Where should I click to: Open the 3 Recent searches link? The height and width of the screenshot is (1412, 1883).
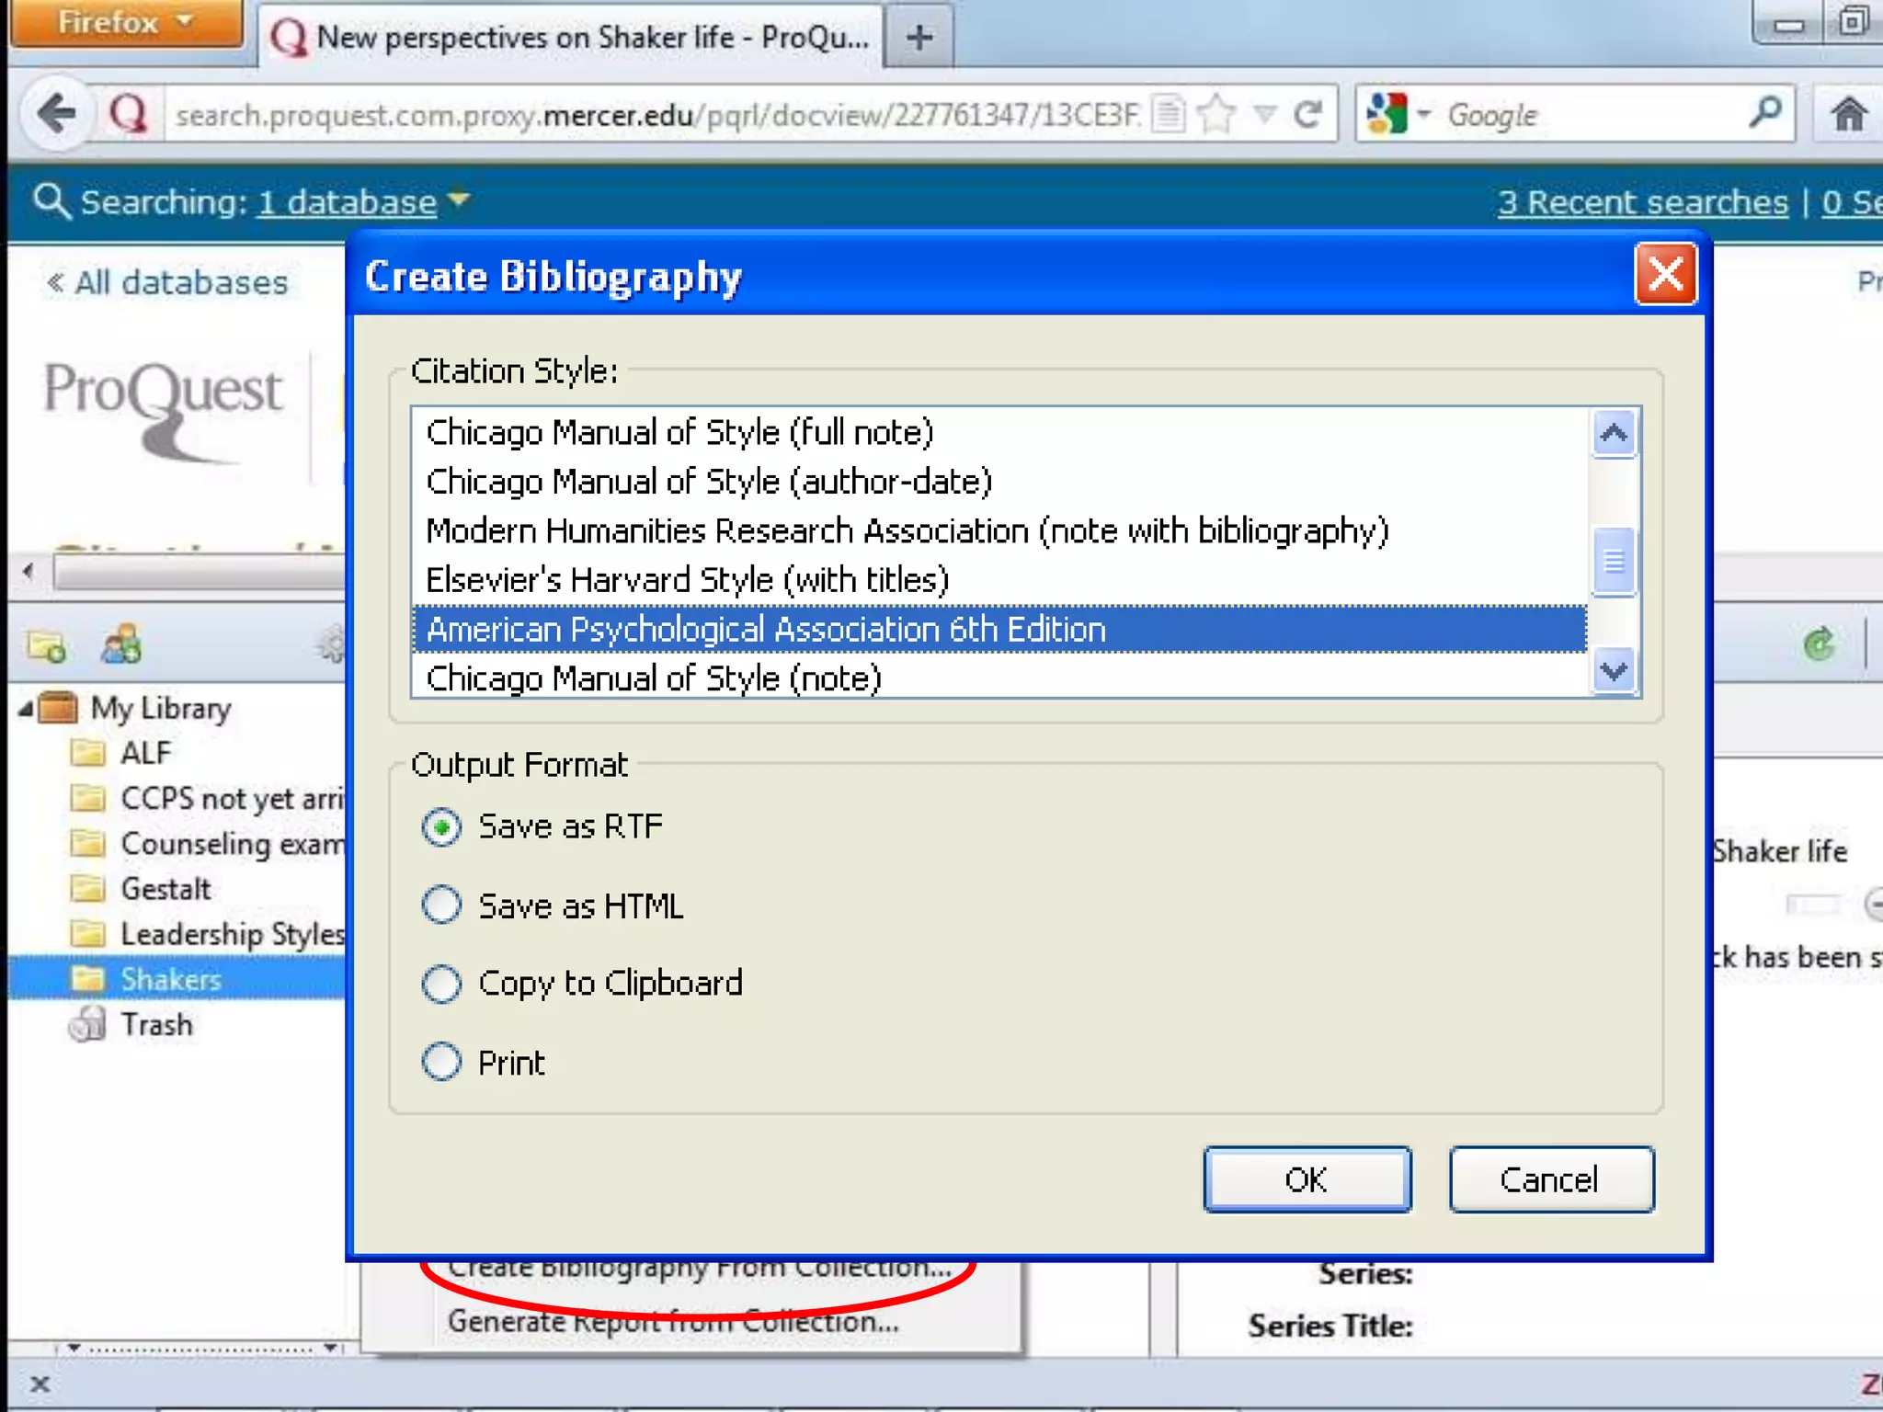[x=1642, y=201]
